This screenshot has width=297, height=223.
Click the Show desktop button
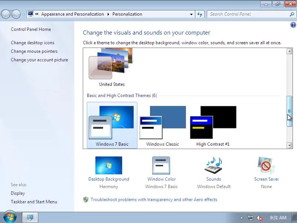click(294, 218)
